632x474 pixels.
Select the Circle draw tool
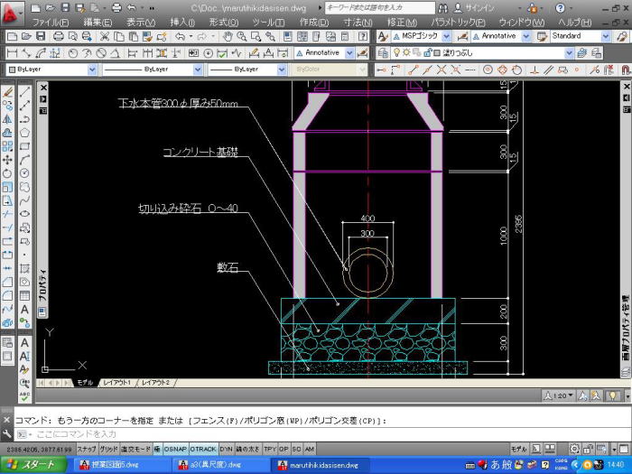(24, 173)
